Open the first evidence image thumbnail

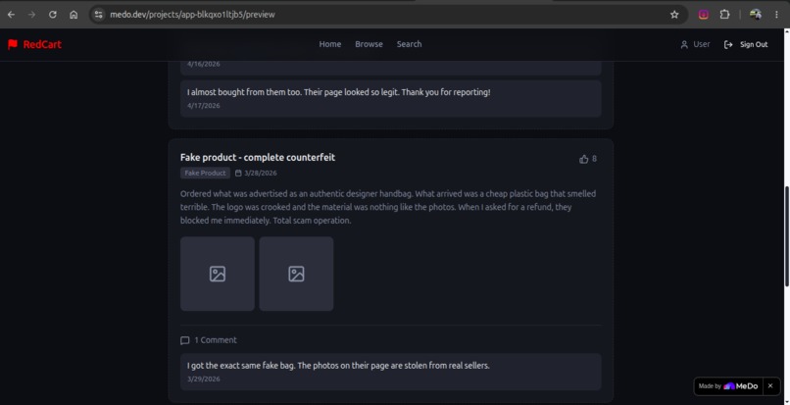218,274
